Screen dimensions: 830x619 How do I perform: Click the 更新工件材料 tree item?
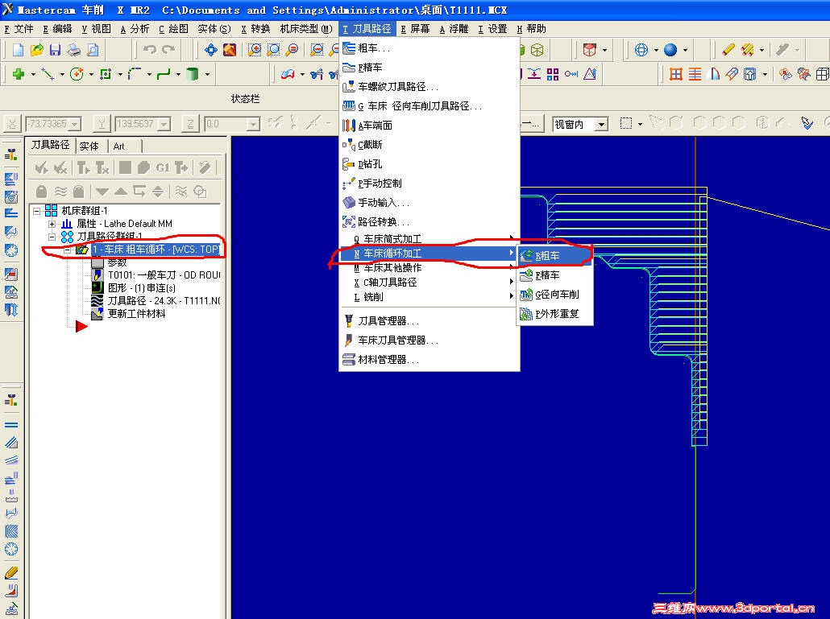136,313
